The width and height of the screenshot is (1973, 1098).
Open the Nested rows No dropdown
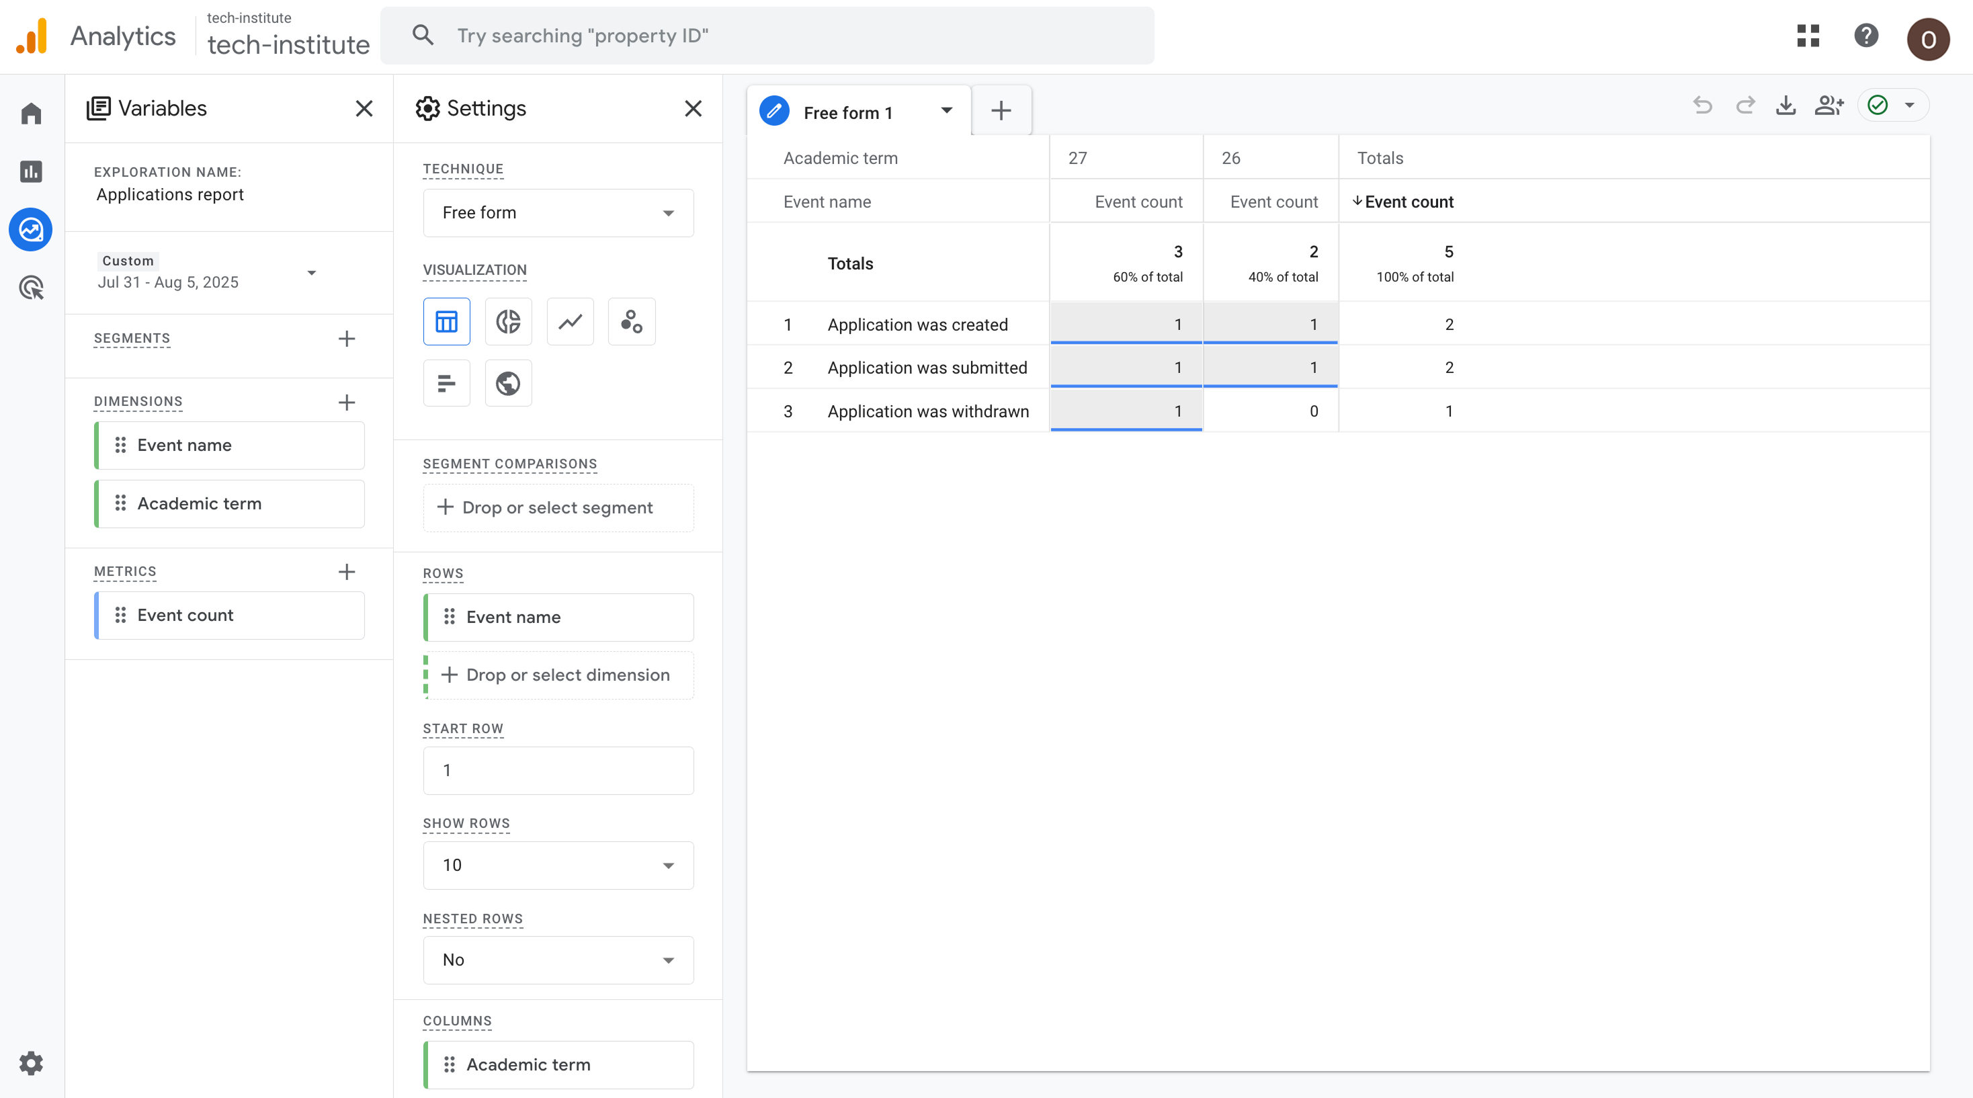[558, 960]
